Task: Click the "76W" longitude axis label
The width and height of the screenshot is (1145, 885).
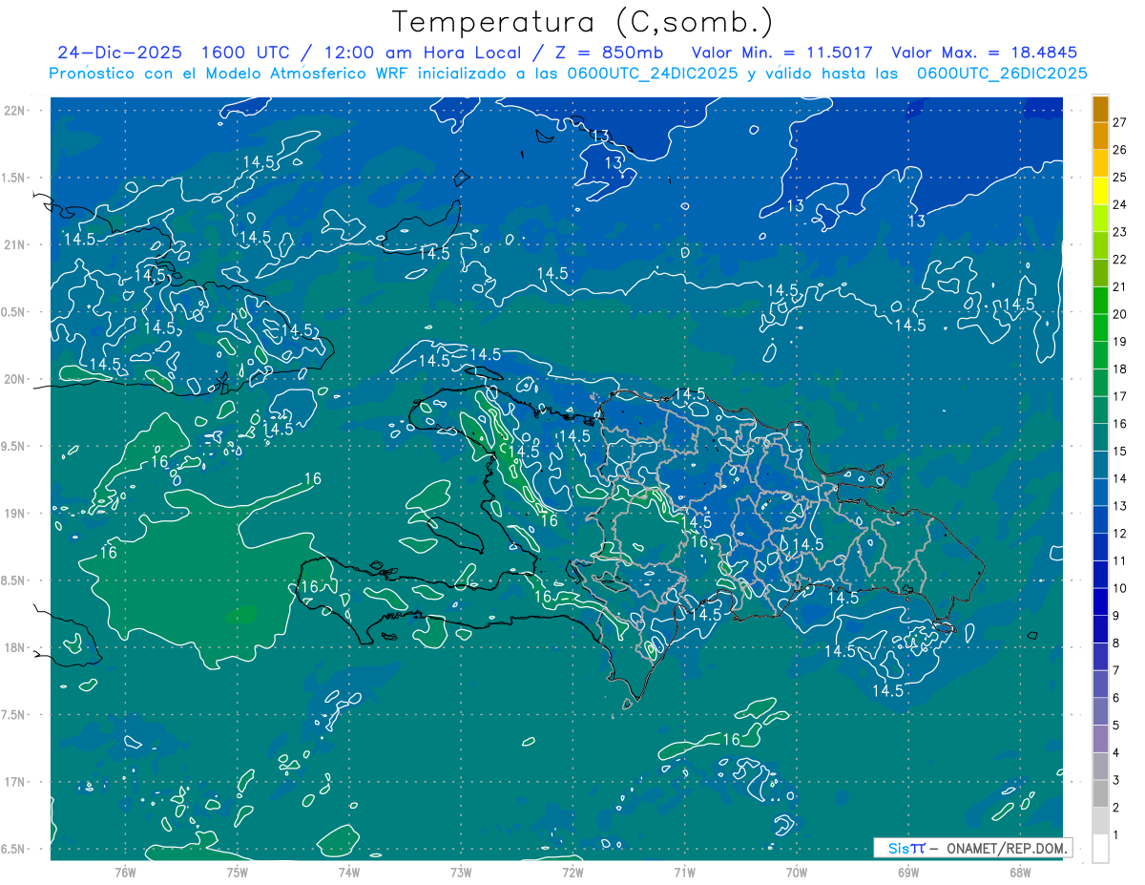Action: click(x=125, y=871)
